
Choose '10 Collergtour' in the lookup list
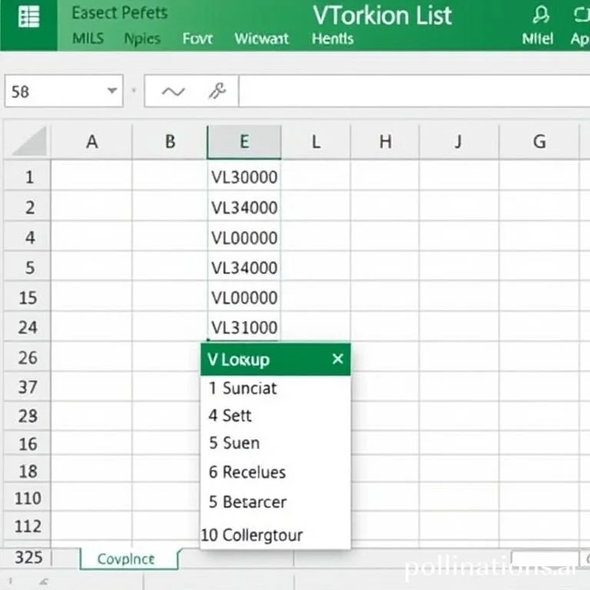[x=276, y=535]
